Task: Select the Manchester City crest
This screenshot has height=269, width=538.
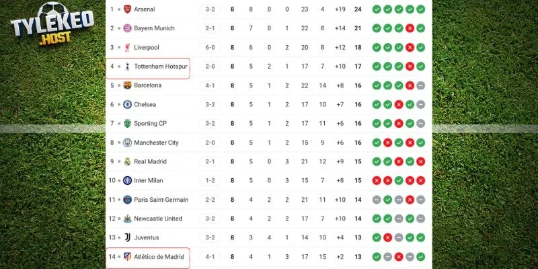Action: click(x=127, y=143)
